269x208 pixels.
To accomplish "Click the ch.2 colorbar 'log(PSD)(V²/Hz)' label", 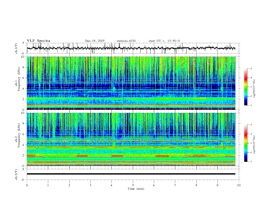I will [x=254, y=145].
